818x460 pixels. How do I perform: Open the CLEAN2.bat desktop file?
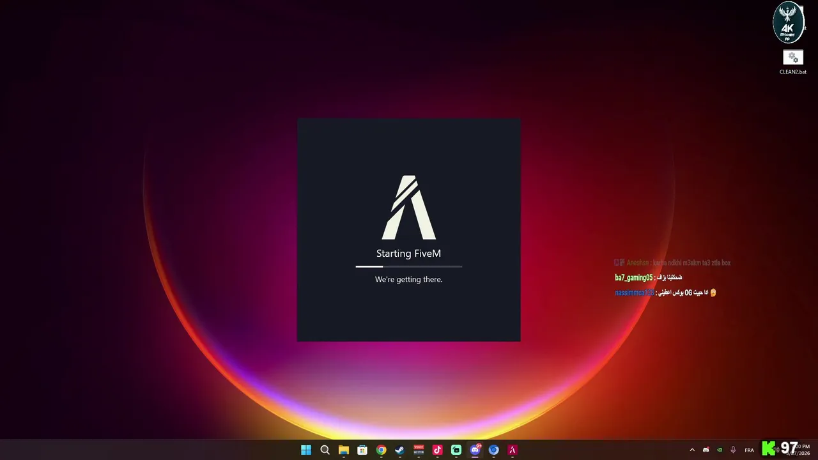pos(793,61)
